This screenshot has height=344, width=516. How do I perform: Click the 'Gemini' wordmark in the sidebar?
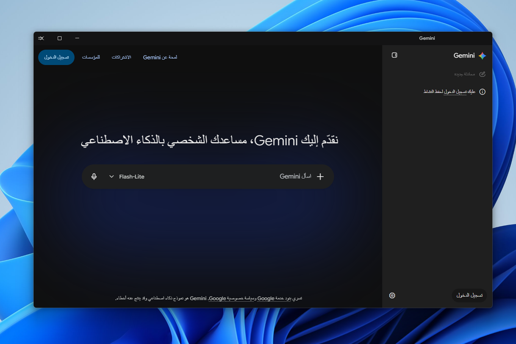point(464,56)
